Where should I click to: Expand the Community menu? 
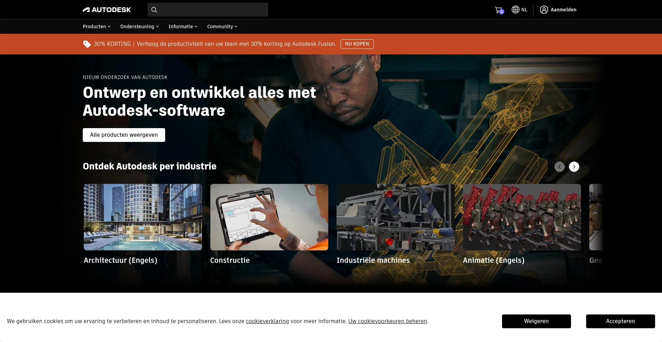click(222, 27)
